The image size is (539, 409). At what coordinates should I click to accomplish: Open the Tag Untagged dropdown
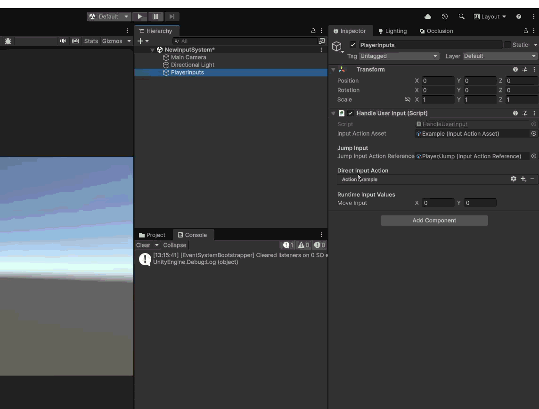399,56
